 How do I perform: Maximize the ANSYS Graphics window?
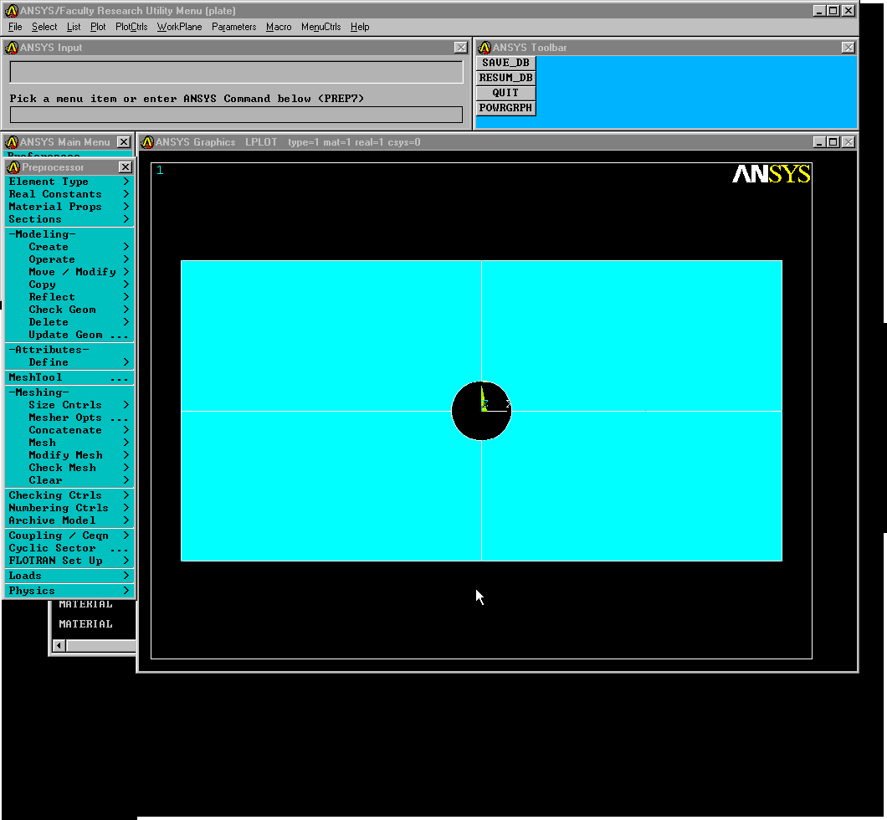pos(833,142)
